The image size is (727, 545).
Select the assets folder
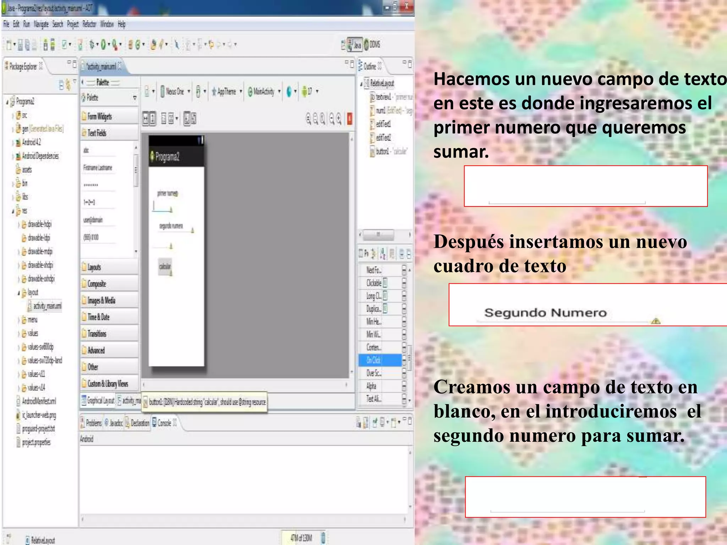pyautogui.click(x=24, y=170)
